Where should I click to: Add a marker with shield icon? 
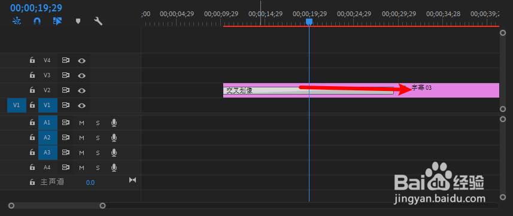coord(78,22)
